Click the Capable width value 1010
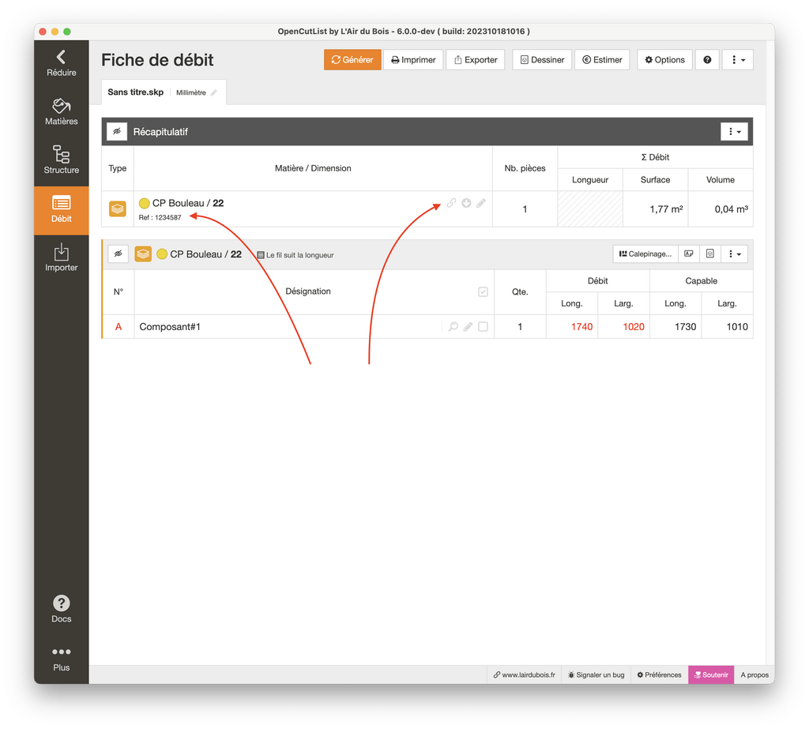This screenshot has height=729, width=809. 737,326
